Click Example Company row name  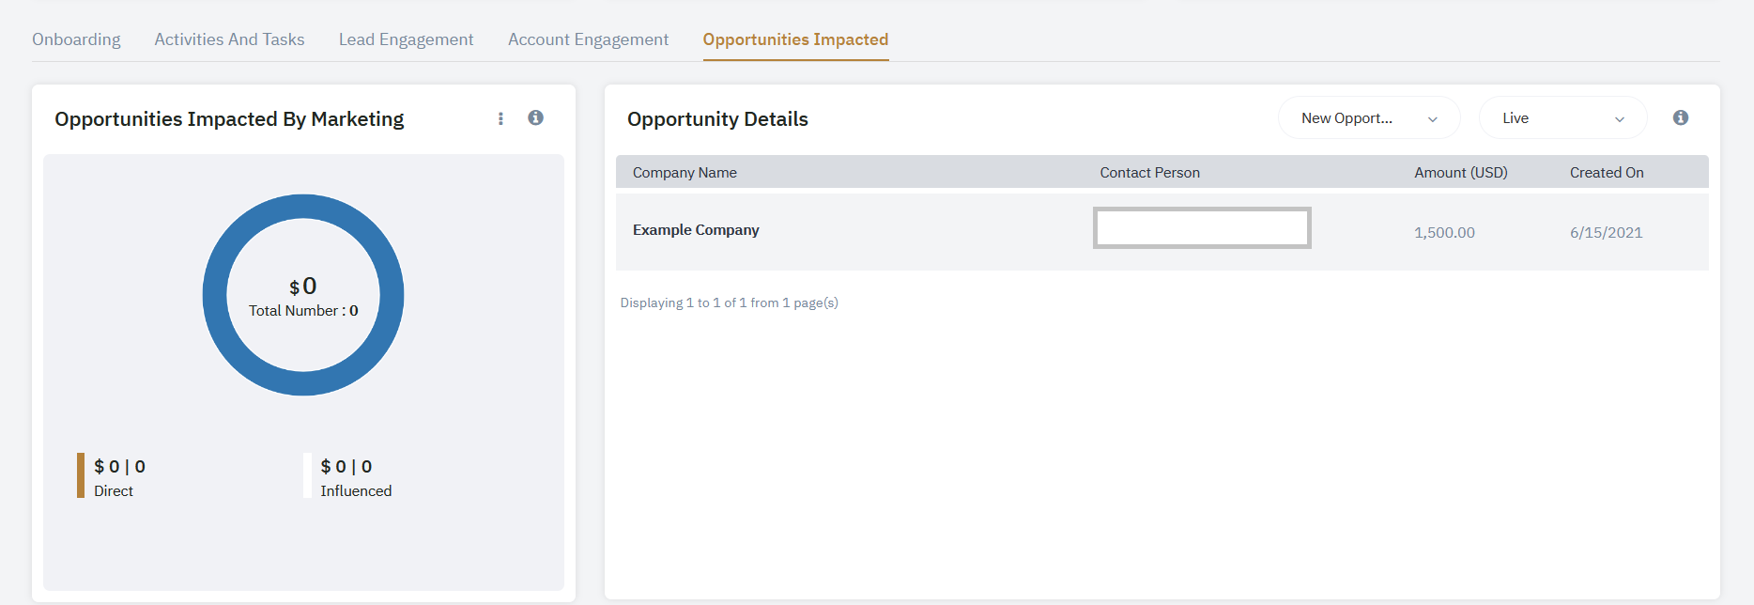click(696, 230)
